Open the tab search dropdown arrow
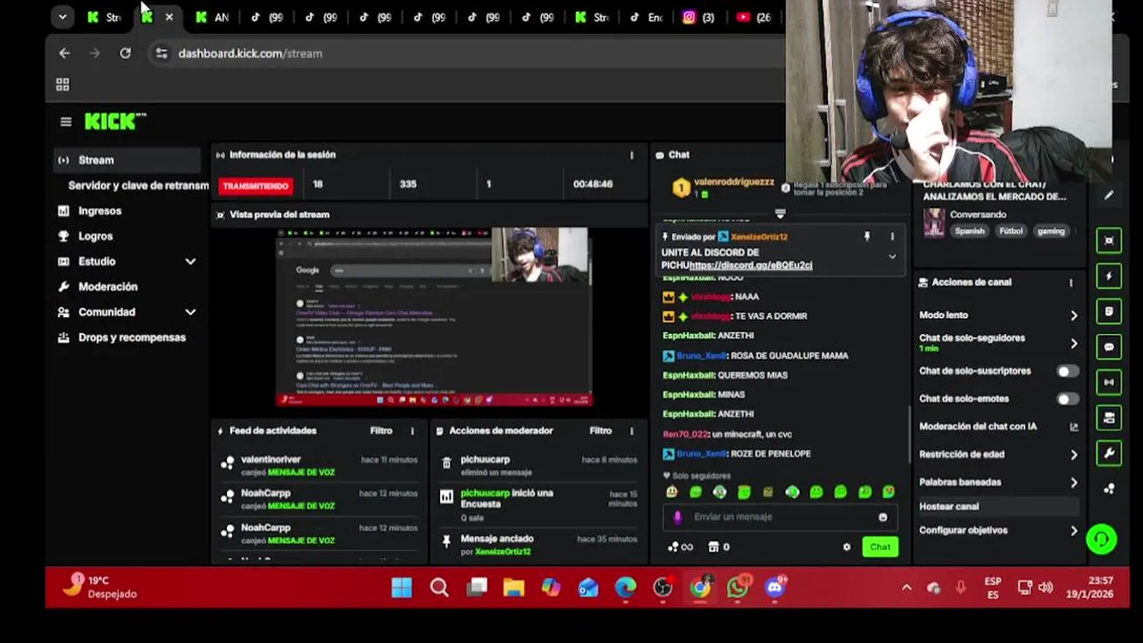This screenshot has height=643, width=1143. [62, 17]
